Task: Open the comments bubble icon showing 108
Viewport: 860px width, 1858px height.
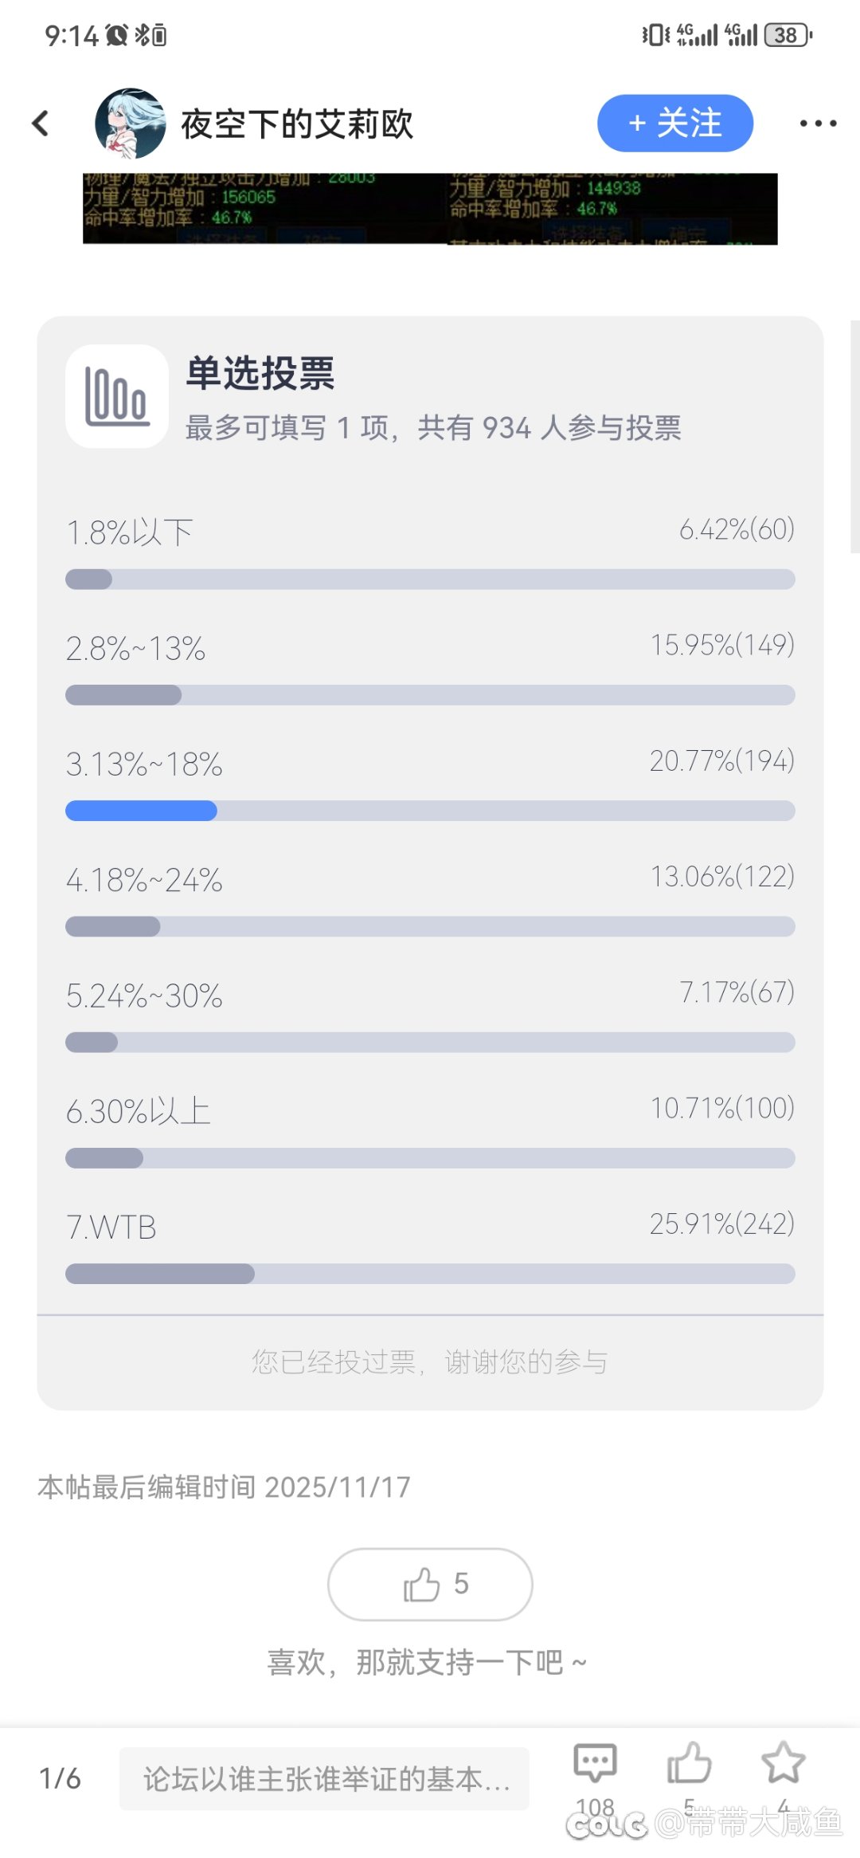Action: (595, 1762)
